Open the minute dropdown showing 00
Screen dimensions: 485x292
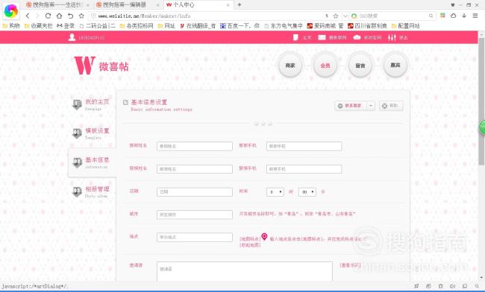[x=307, y=191]
